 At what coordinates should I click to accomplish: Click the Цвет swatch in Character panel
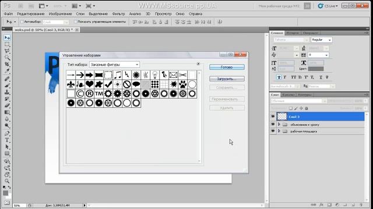(x=316, y=69)
